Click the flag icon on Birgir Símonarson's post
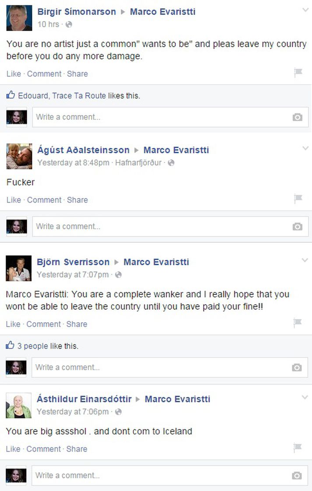 (298, 73)
